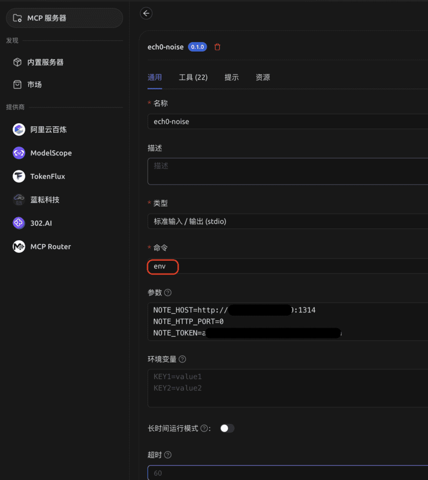
Task: Delete the ech0-noise server with trash icon
Action: click(217, 47)
